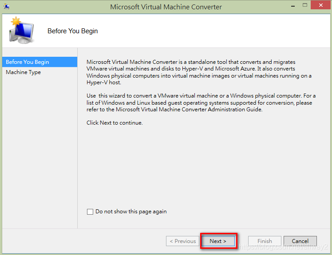
Task: Click the Previous button
Action: point(183,241)
